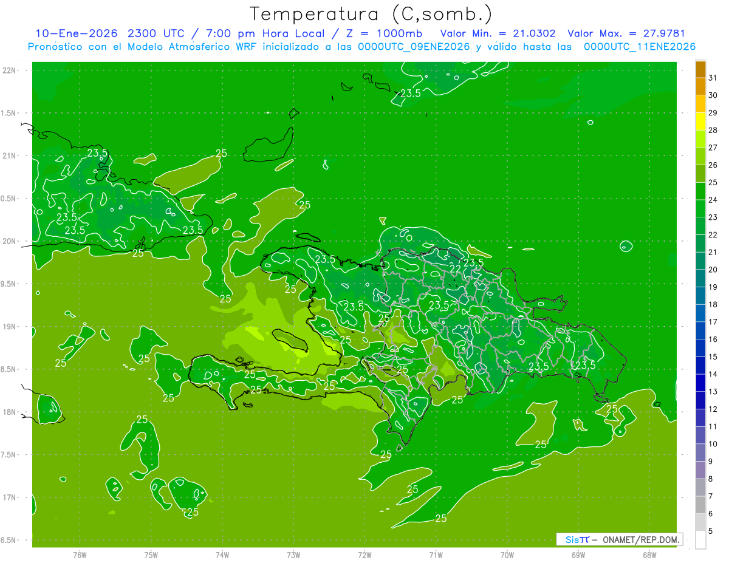
Task: Click the '72W' longitude axis label
Action: [x=364, y=555]
